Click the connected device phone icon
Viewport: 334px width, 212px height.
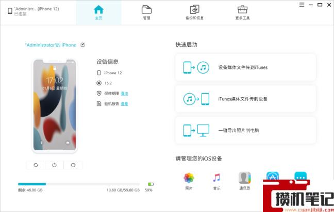(x=10, y=11)
